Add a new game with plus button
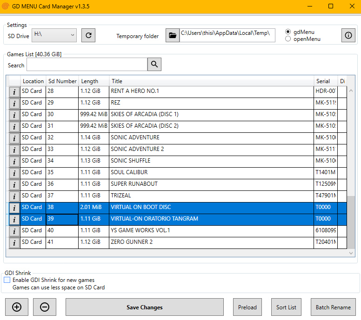This screenshot has height=320, width=361. 17,307
